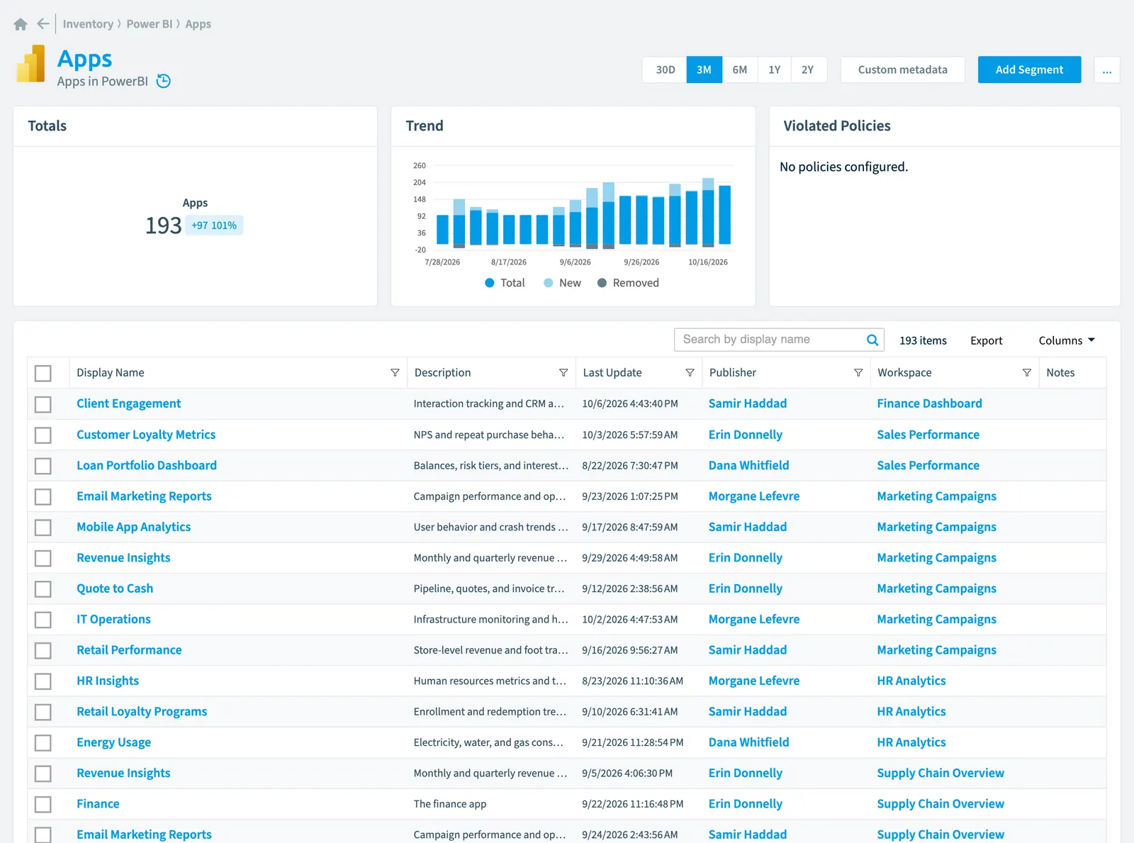
Task: Click the search magnifier icon
Action: [x=872, y=340]
